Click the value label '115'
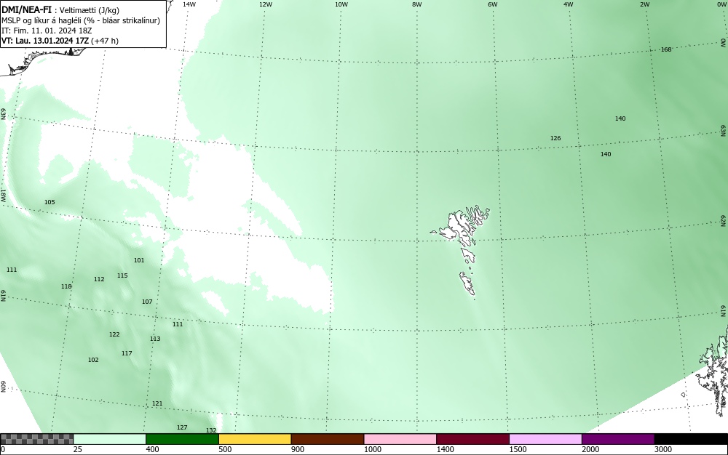The height and width of the screenshot is (455, 728). [x=122, y=275]
